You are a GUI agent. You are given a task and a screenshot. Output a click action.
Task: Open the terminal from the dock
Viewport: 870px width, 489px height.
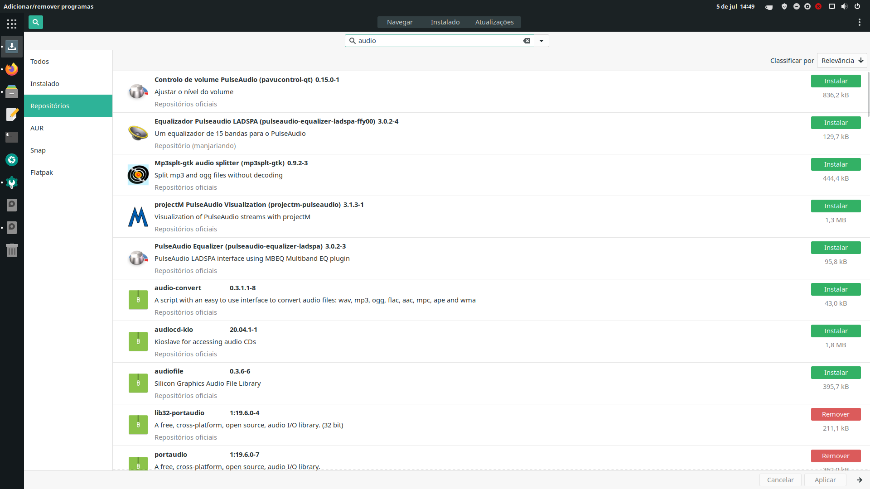click(12, 137)
